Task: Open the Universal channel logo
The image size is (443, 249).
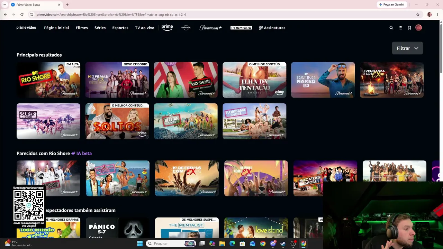Action: click(186, 28)
